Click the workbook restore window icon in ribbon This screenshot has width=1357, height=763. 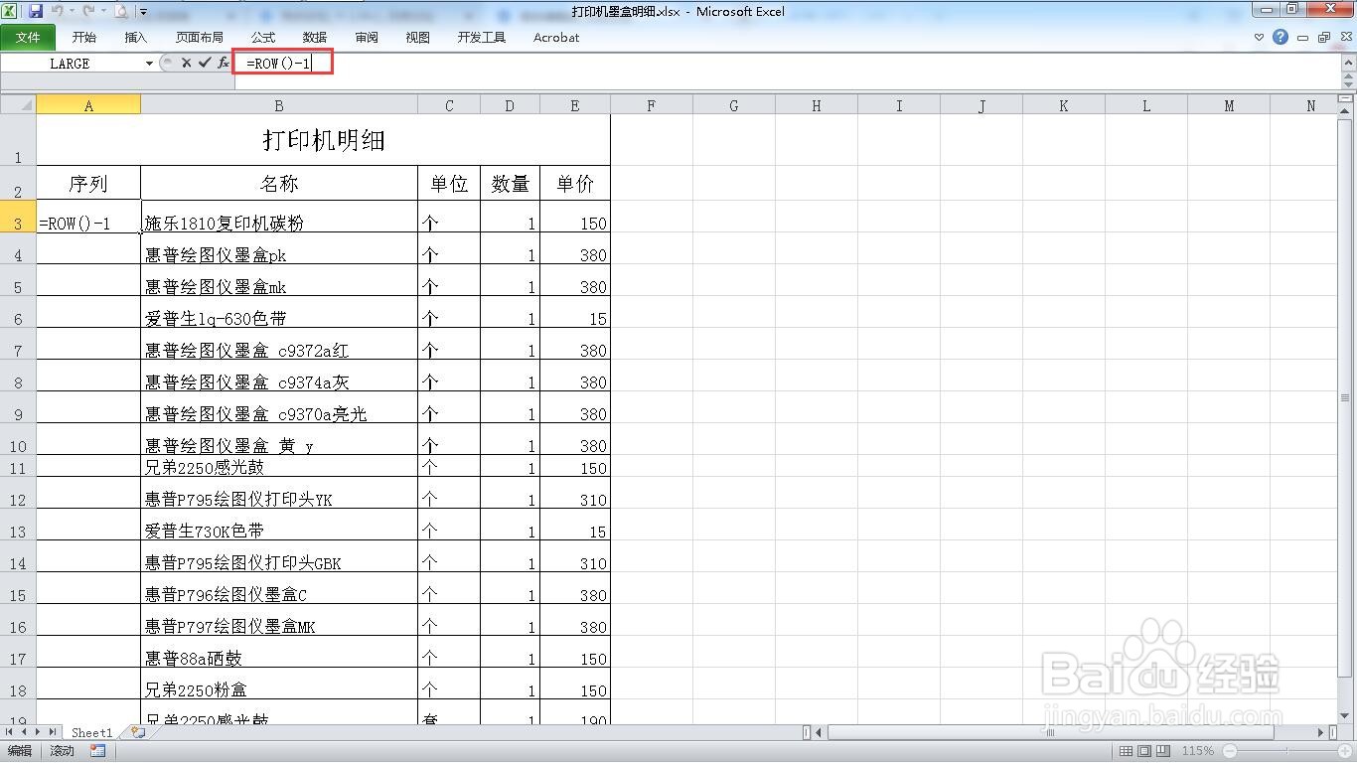pos(1324,38)
